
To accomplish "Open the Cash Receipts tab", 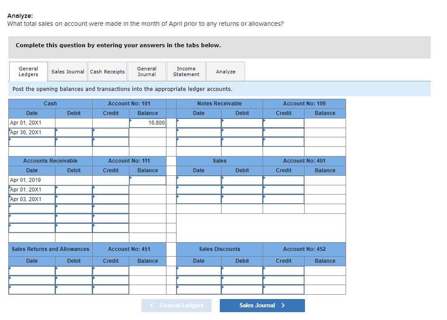I will pyautogui.click(x=107, y=72).
